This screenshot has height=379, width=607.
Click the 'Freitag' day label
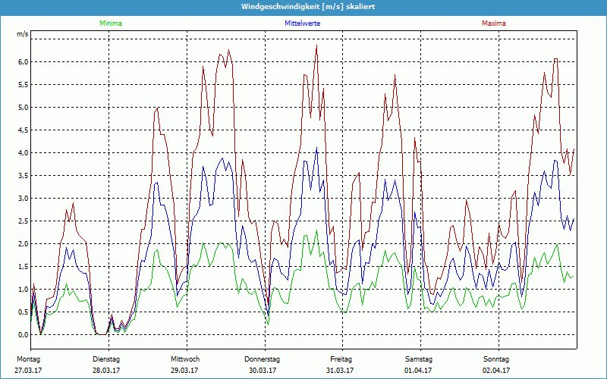click(x=341, y=359)
